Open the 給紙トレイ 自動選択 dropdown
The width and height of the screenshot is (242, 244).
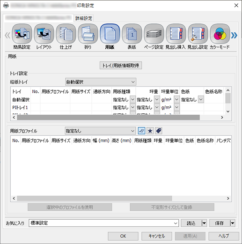pyautogui.click(x=101, y=82)
